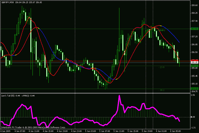Click the -1.31 indicator scale value

(x=193, y=128)
